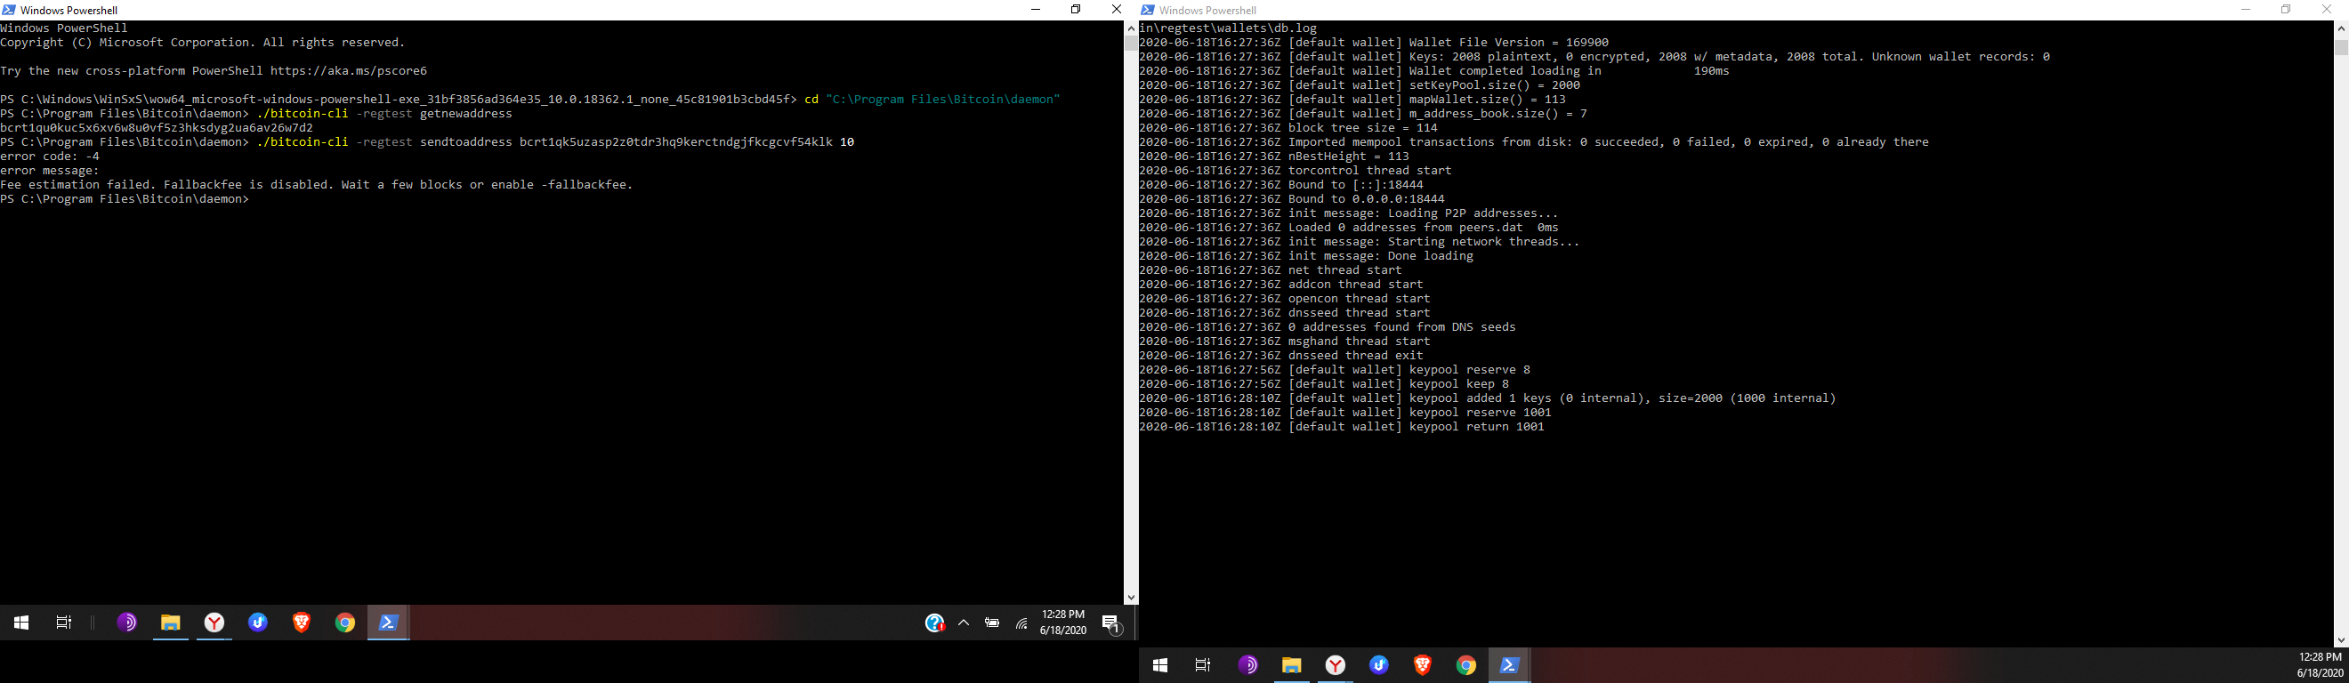Image resolution: width=2349 pixels, height=683 pixels.
Task: Click 'init message: Done loading' log line
Action: point(1307,256)
